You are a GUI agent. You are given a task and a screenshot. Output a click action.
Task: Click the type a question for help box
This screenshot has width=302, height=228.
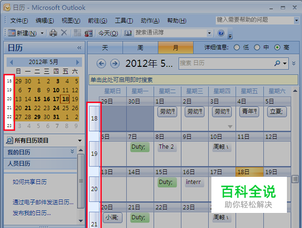255,20
